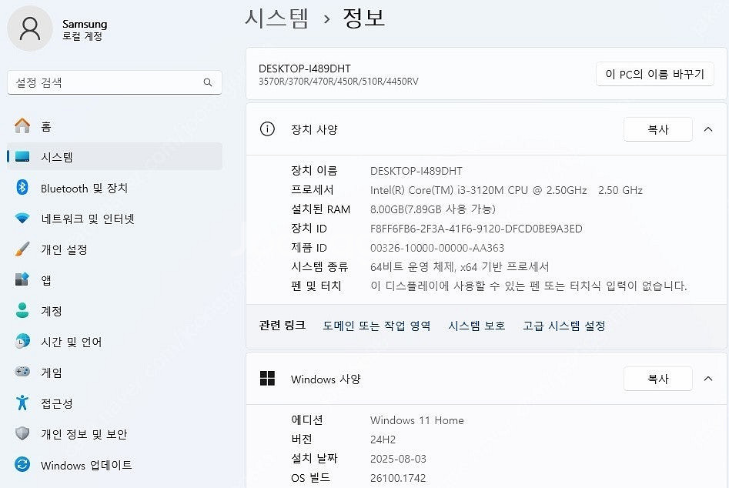Click 시스템 in the breadcrumb header
The width and height of the screenshot is (729, 488).
coord(276,18)
